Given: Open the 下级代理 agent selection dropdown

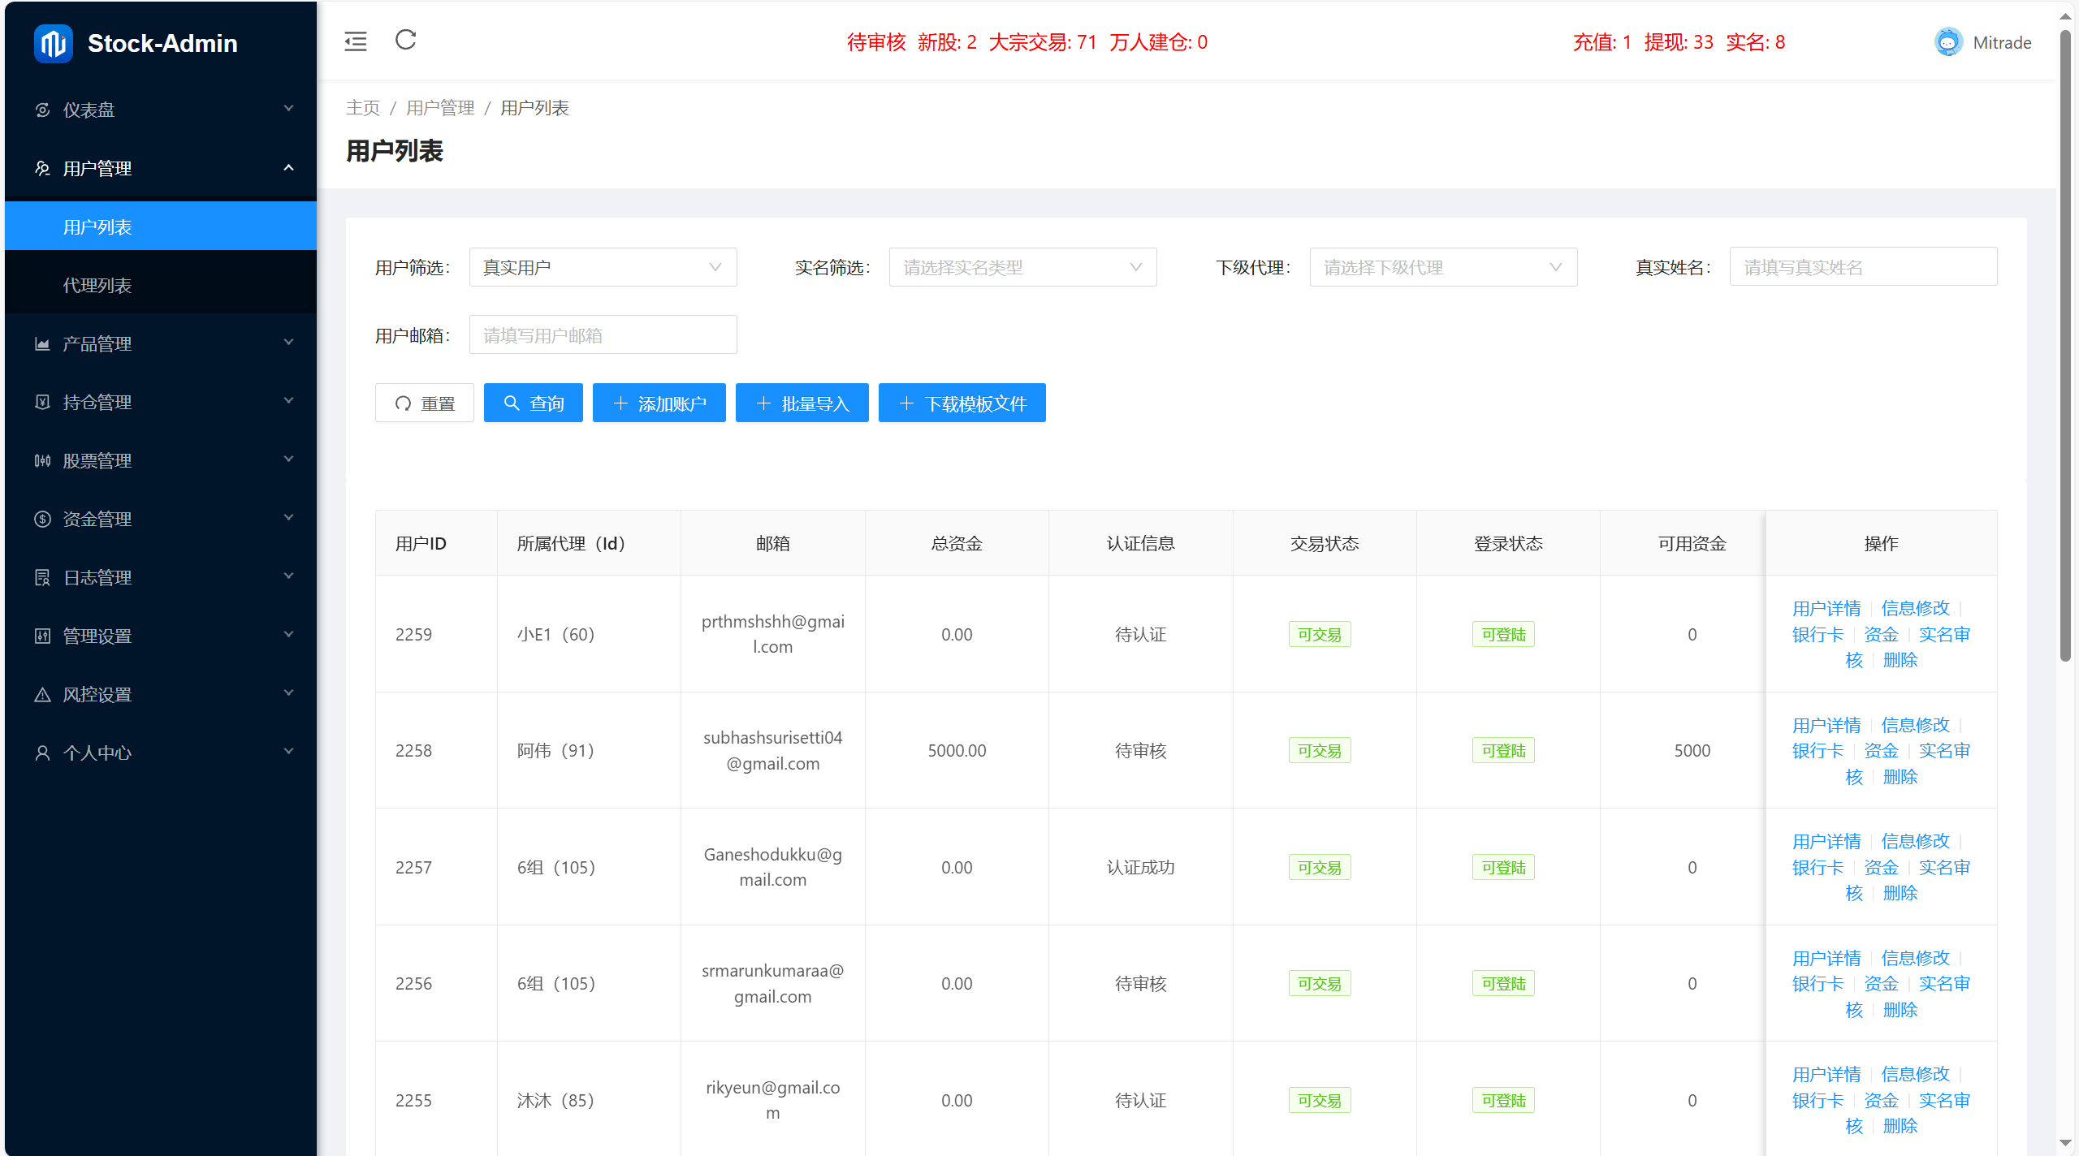Looking at the screenshot, I should pos(1443,267).
